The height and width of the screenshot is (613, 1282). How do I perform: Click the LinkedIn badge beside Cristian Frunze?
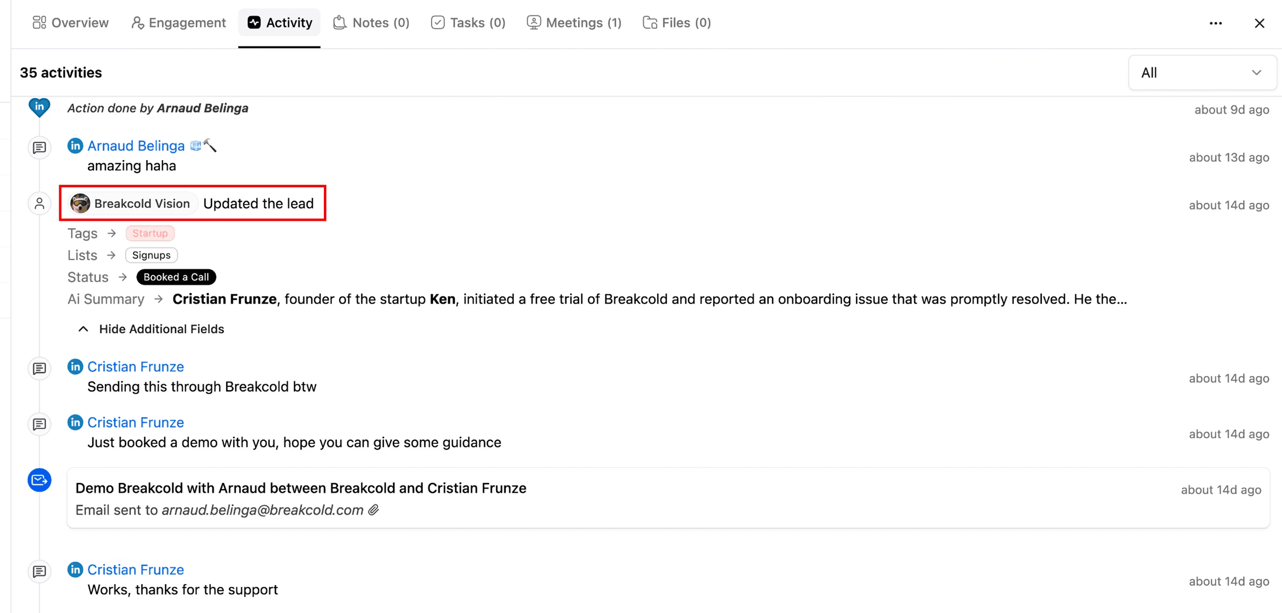[74, 366]
